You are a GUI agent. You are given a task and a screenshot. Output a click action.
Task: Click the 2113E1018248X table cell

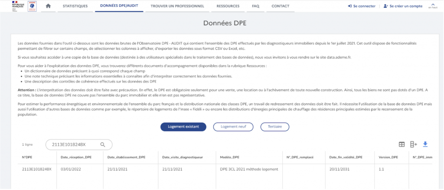37,169
